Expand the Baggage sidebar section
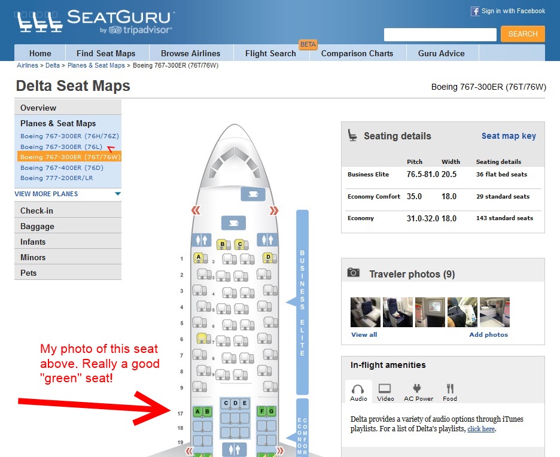This screenshot has width=560, height=457. 68,226
